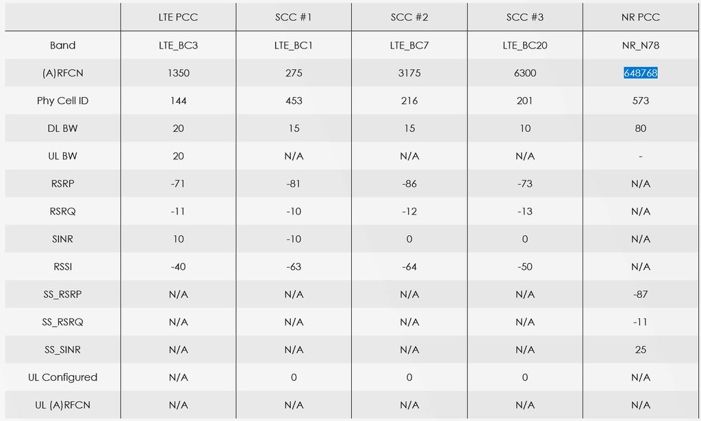Click the Band row label

click(x=63, y=46)
